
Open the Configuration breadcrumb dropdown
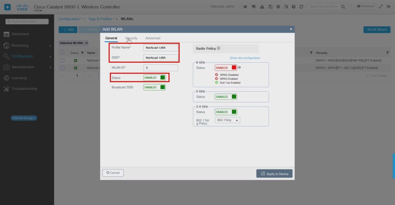coord(70,19)
